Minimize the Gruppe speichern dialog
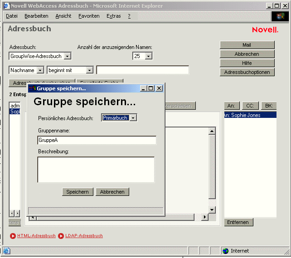This screenshot has height=258, width=291. [x=143, y=88]
